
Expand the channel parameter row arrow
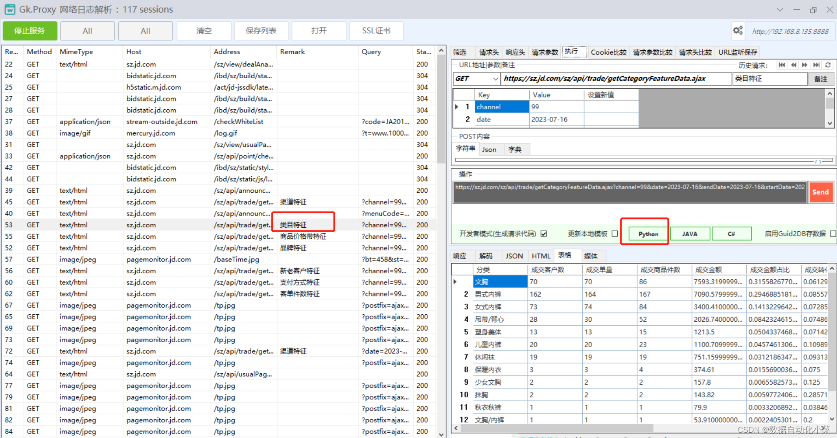[457, 107]
